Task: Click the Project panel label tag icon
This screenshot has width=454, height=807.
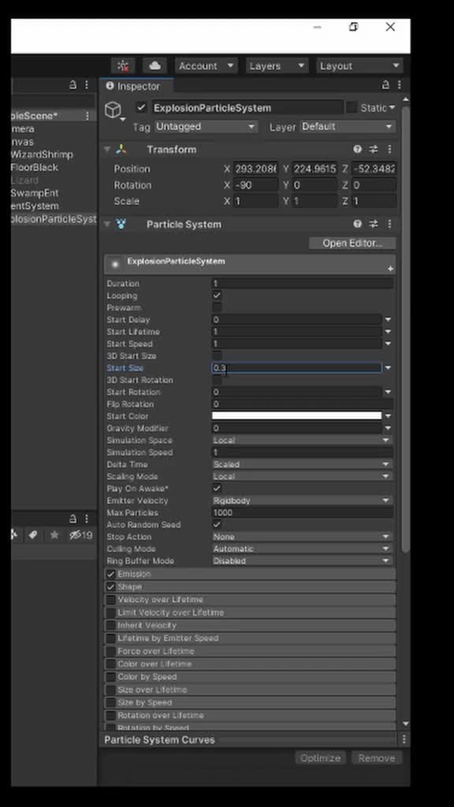Action: [33, 536]
